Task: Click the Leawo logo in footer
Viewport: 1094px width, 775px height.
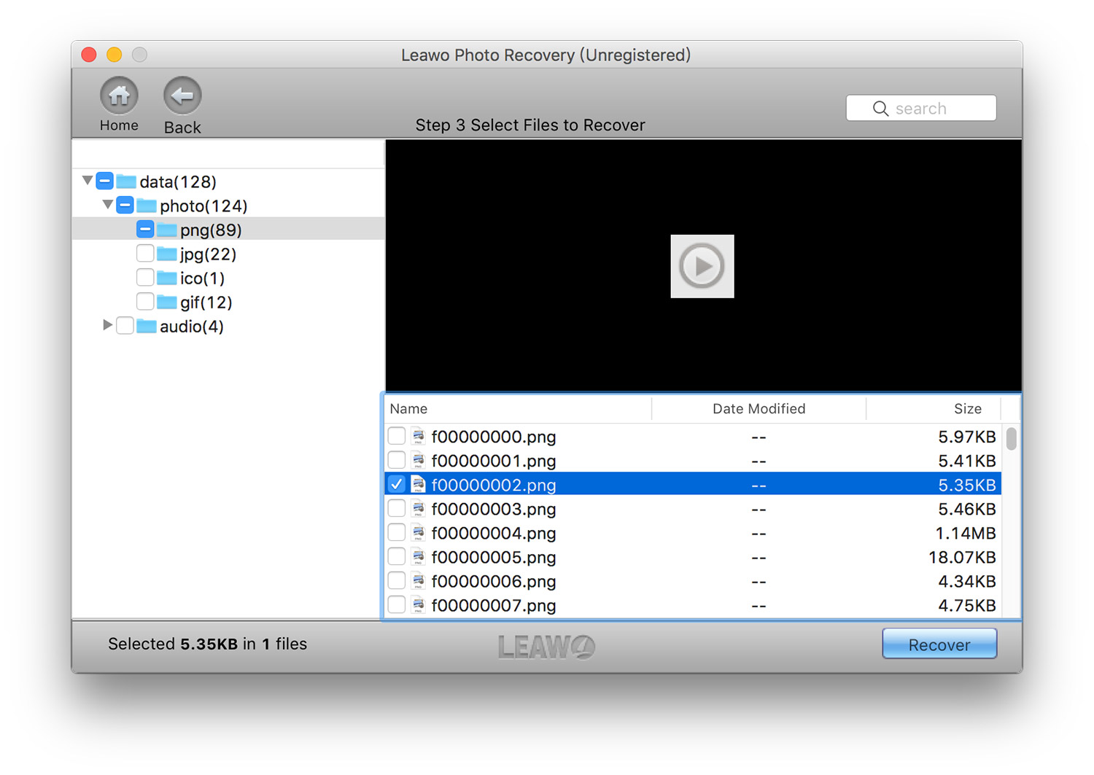Action: tap(546, 646)
